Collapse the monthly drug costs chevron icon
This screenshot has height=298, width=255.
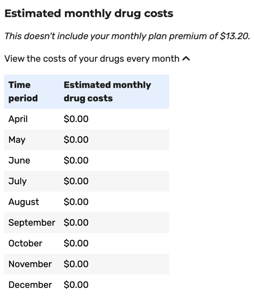tap(186, 59)
